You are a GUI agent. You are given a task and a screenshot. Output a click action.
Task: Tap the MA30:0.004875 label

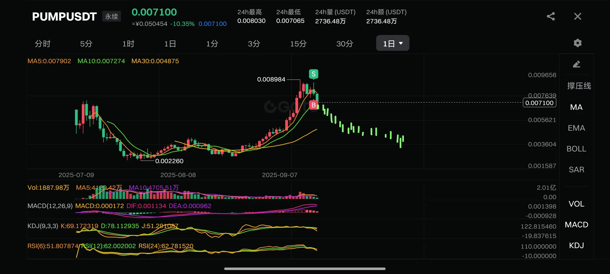(x=155, y=61)
